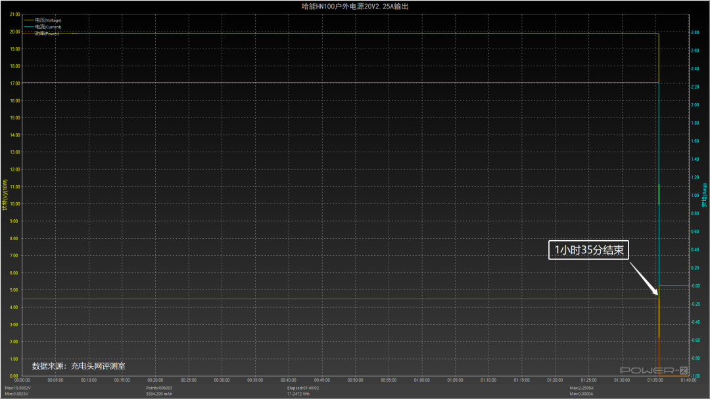Click the Elapsed:01:40:02 status entry
This screenshot has width=710, height=399.
[x=303, y=388]
